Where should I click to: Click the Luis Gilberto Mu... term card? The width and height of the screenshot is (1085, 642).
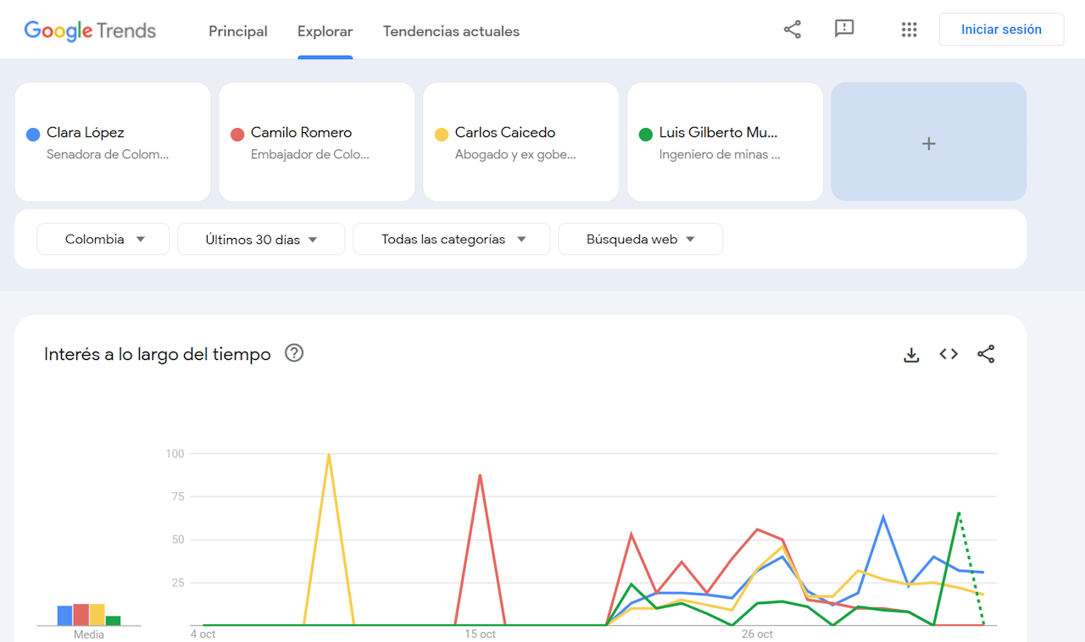coord(725,142)
